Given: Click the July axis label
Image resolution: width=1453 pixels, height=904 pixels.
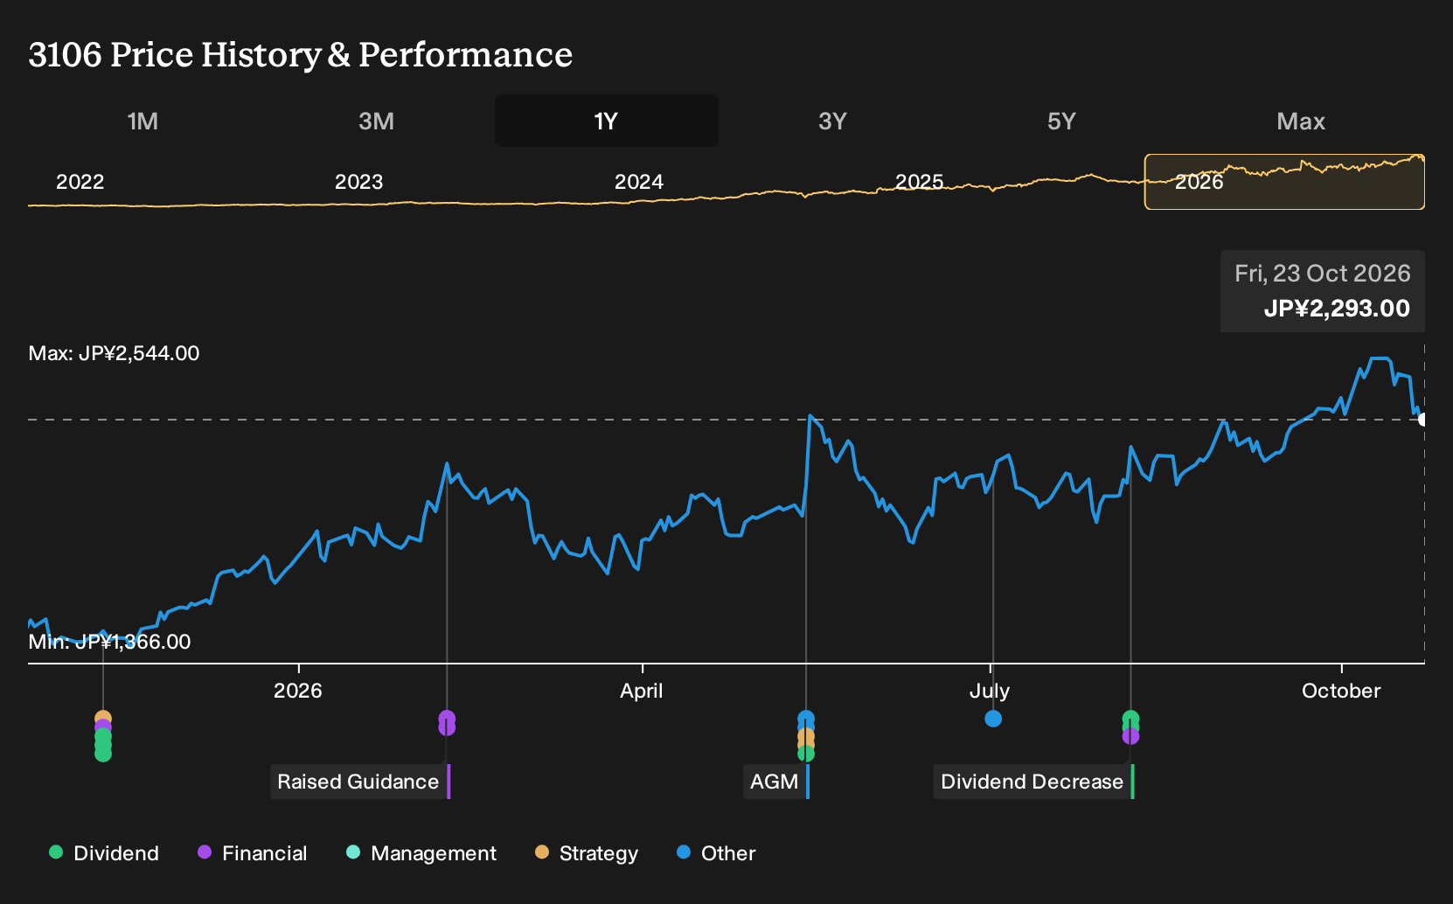Looking at the screenshot, I should (x=990, y=691).
